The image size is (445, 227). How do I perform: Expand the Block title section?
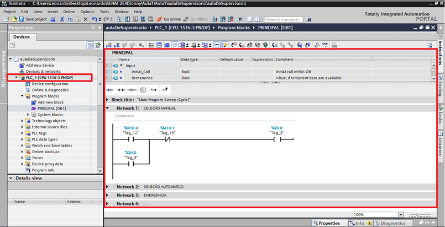pos(108,100)
